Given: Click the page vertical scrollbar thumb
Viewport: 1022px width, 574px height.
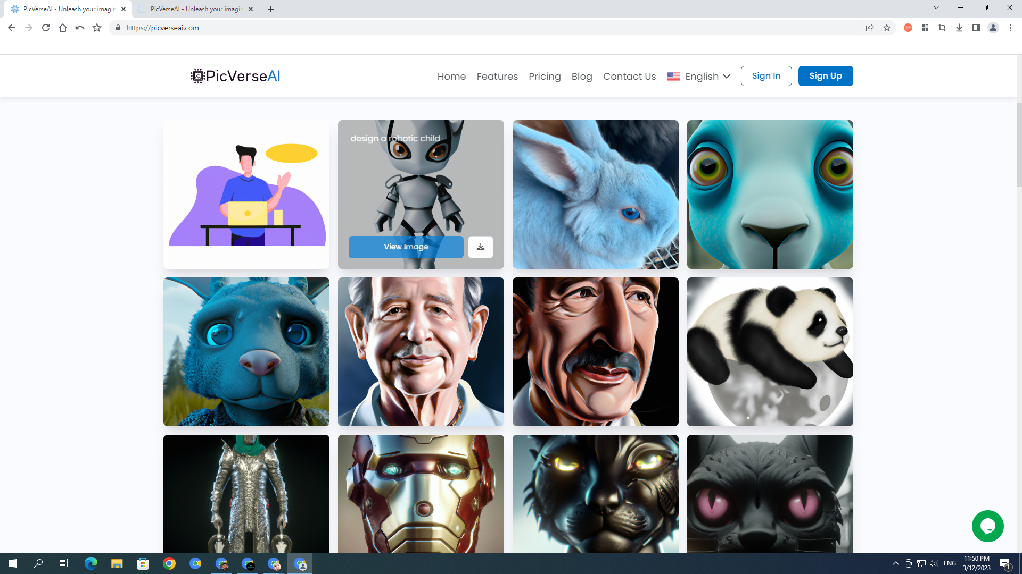Looking at the screenshot, I should coord(1019,145).
